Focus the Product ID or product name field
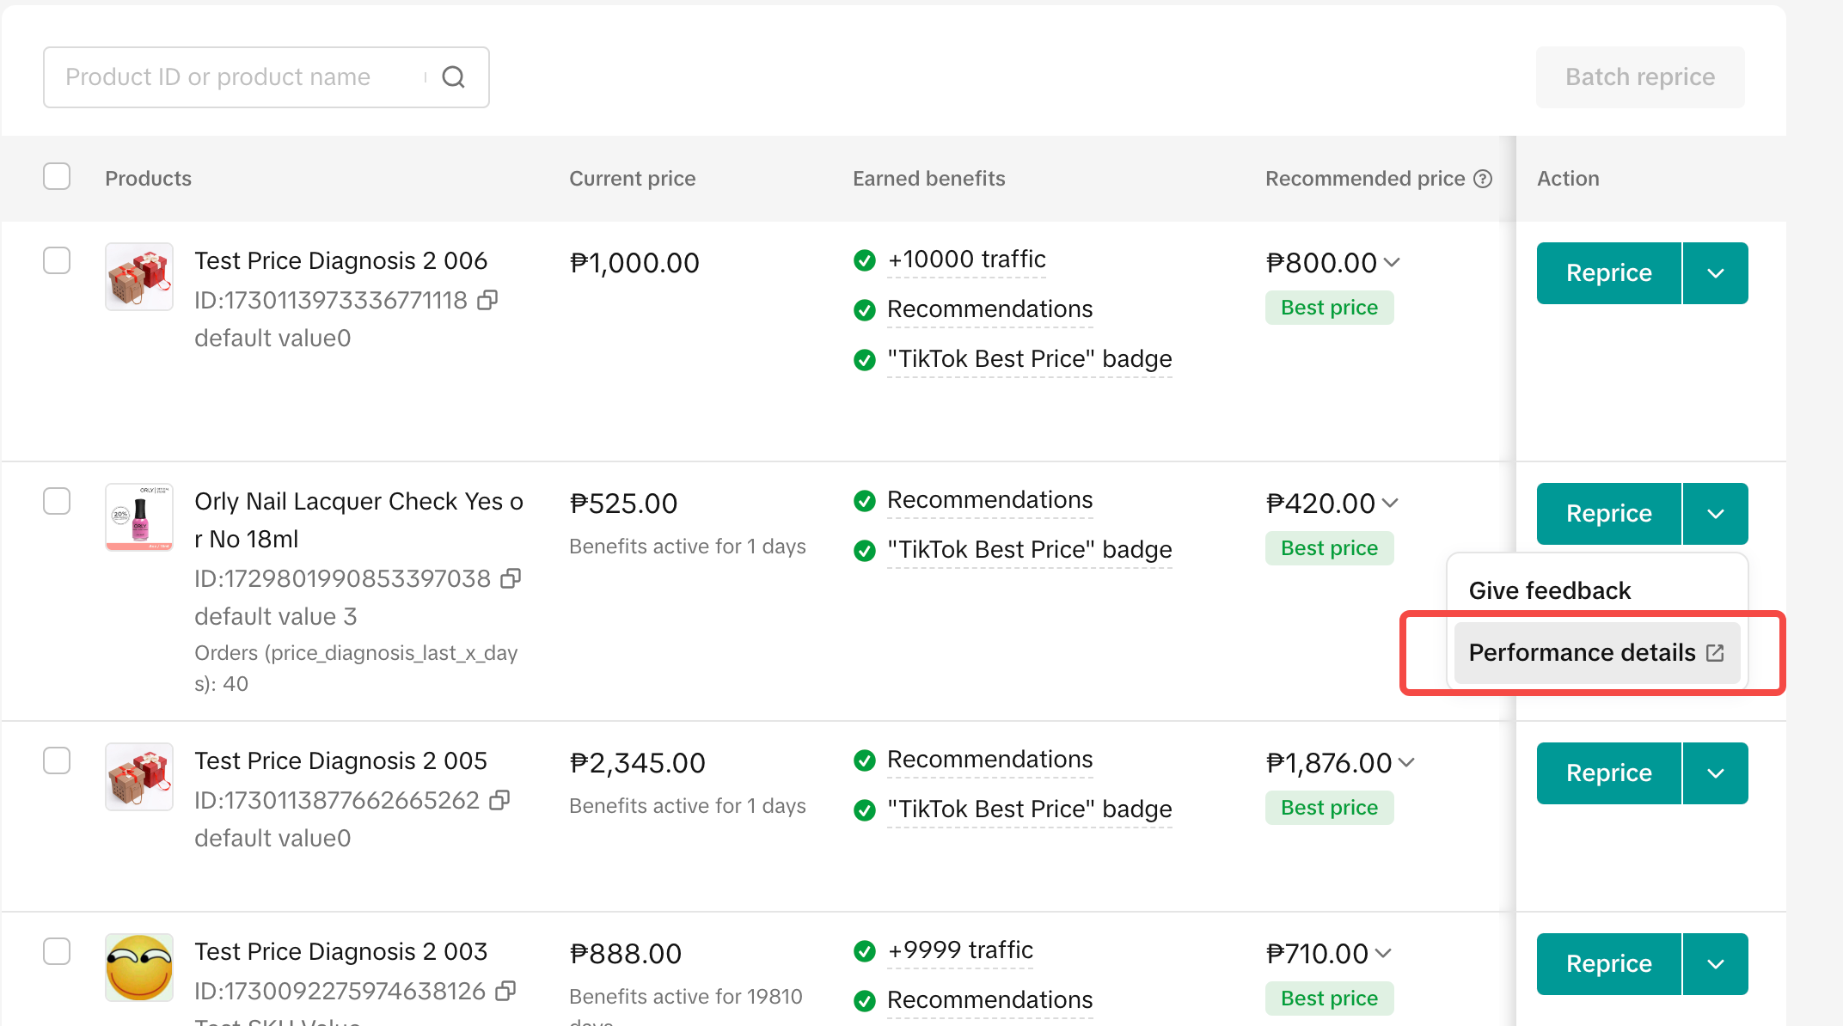The height and width of the screenshot is (1026, 1843). click(x=241, y=77)
